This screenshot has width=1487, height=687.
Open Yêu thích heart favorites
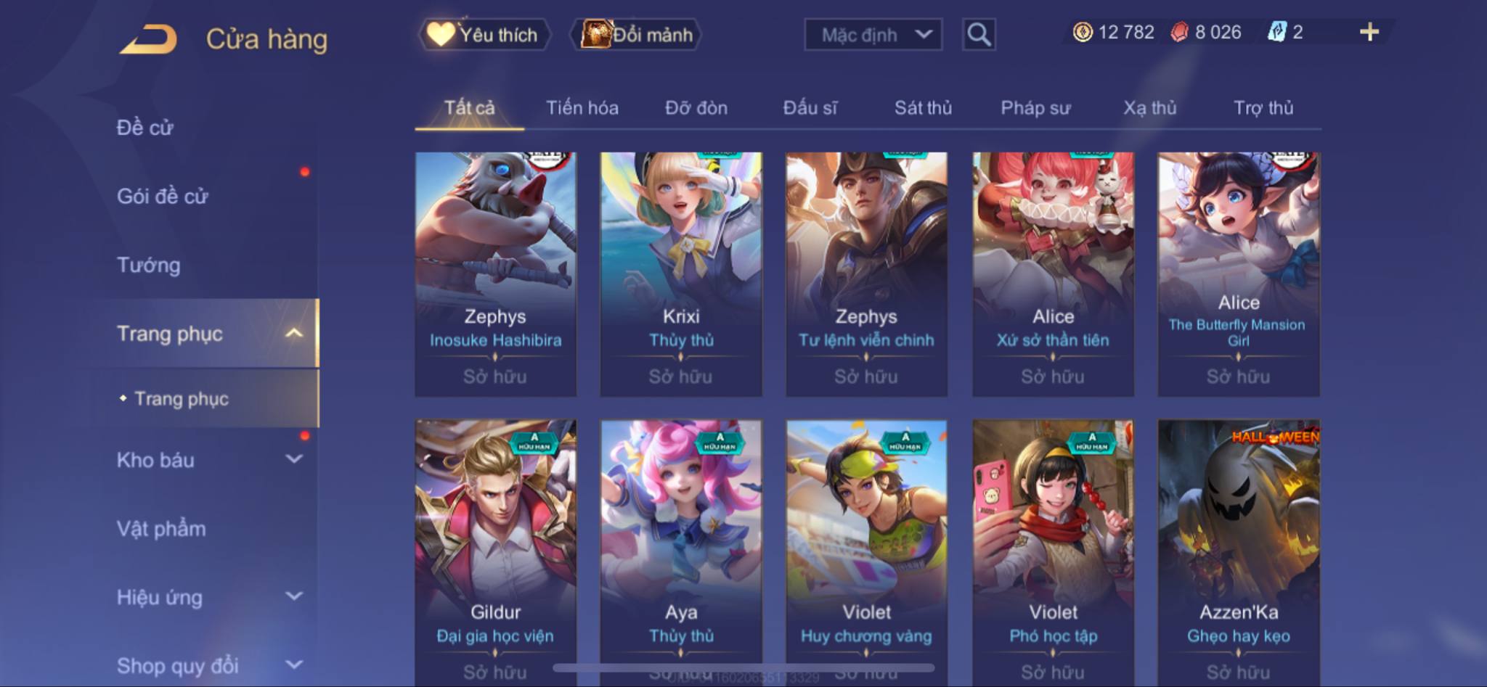pyautogui.click(x=484, y=34)
